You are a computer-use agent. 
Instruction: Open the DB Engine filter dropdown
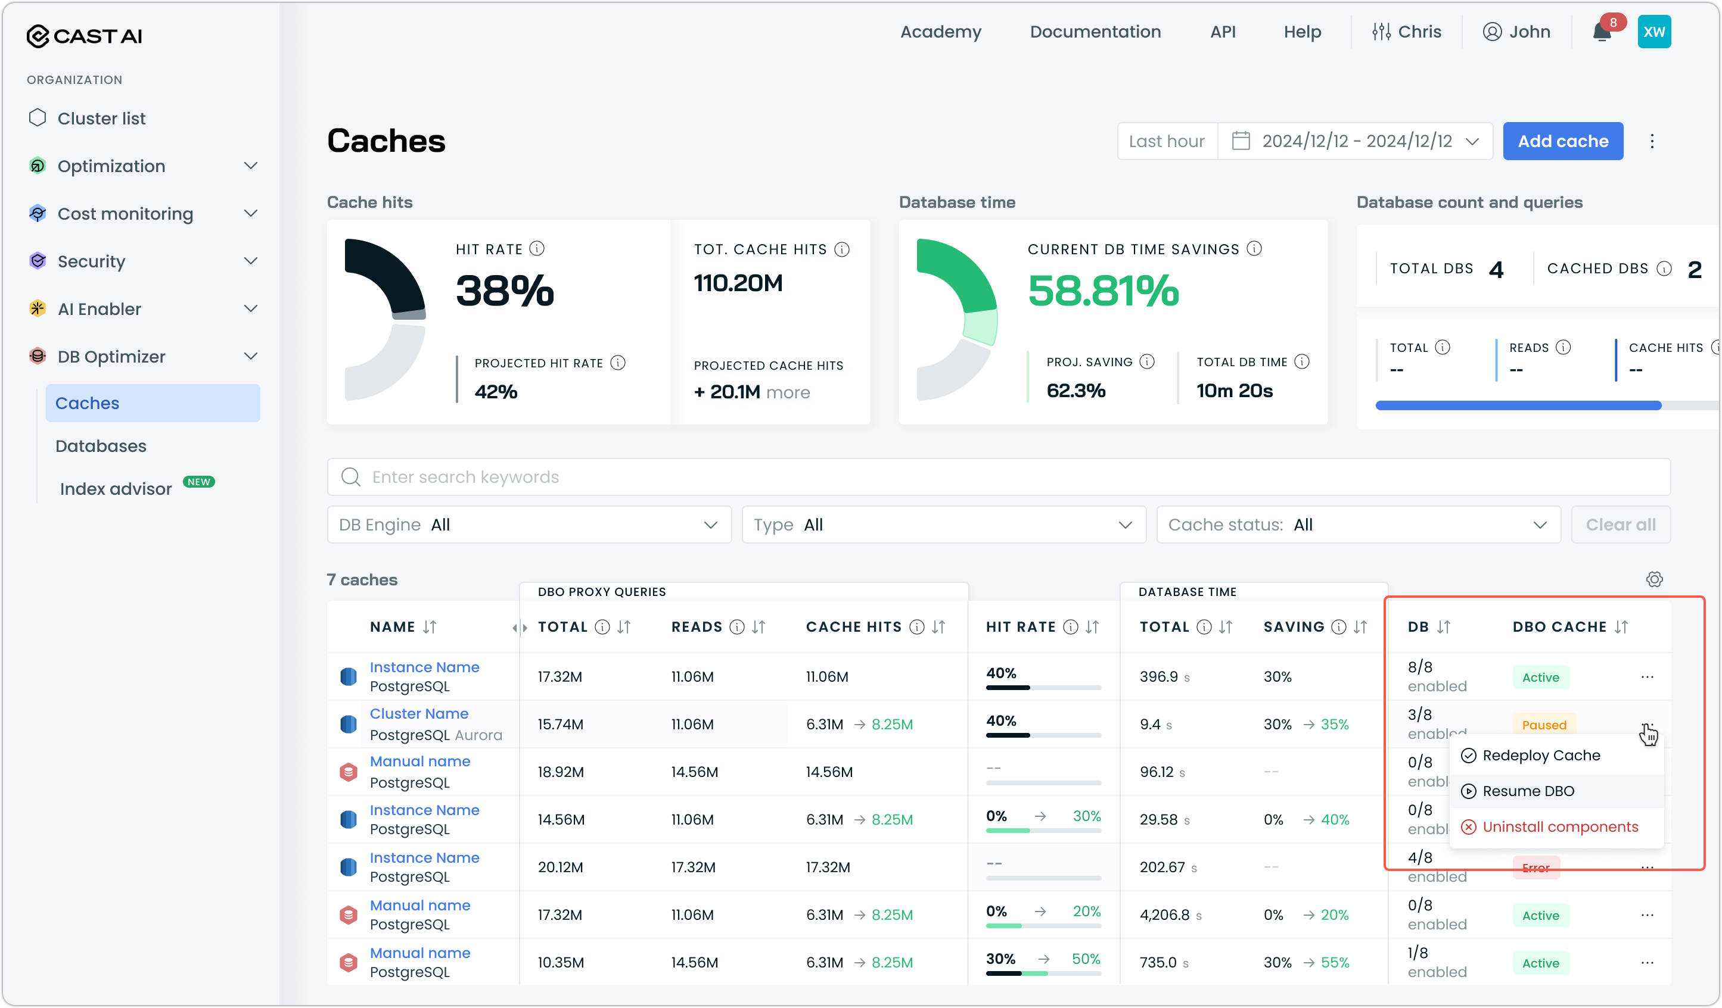pyautogui.click(x=529, y=525)
